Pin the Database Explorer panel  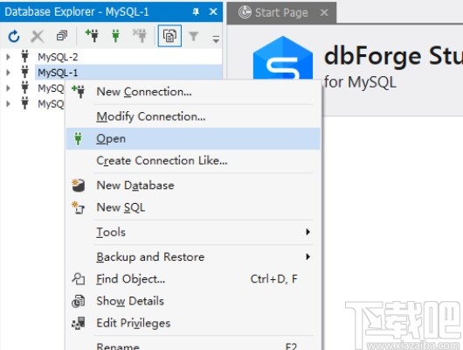pos(196,12)
